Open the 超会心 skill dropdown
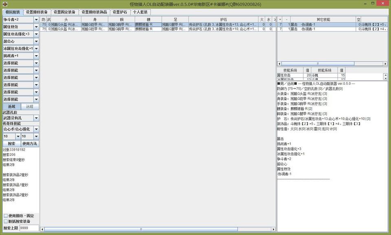Image resolution: width=391 pixels, height=235 pixels. click(x=36, y=41)
